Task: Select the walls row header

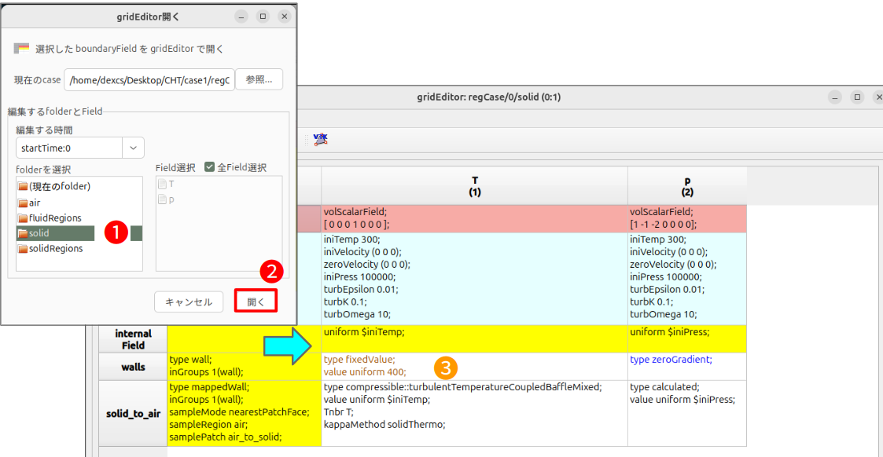Action: click(133, 367)
